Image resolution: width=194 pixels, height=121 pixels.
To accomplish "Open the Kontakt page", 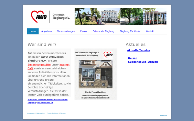I will [150, 31].
